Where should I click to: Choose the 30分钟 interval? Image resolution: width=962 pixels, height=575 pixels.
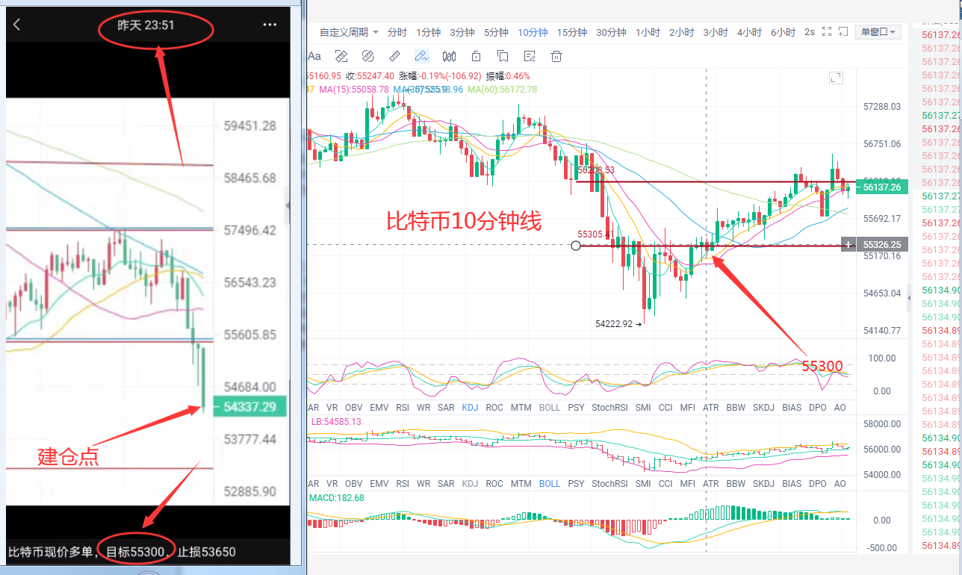click(611, 32)
